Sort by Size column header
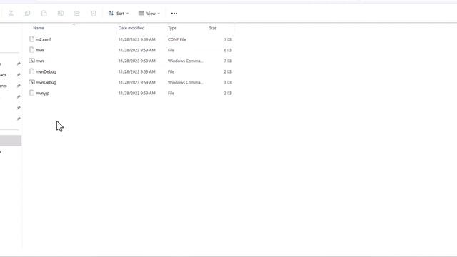457x257 pixels. (x=213, y=28)
